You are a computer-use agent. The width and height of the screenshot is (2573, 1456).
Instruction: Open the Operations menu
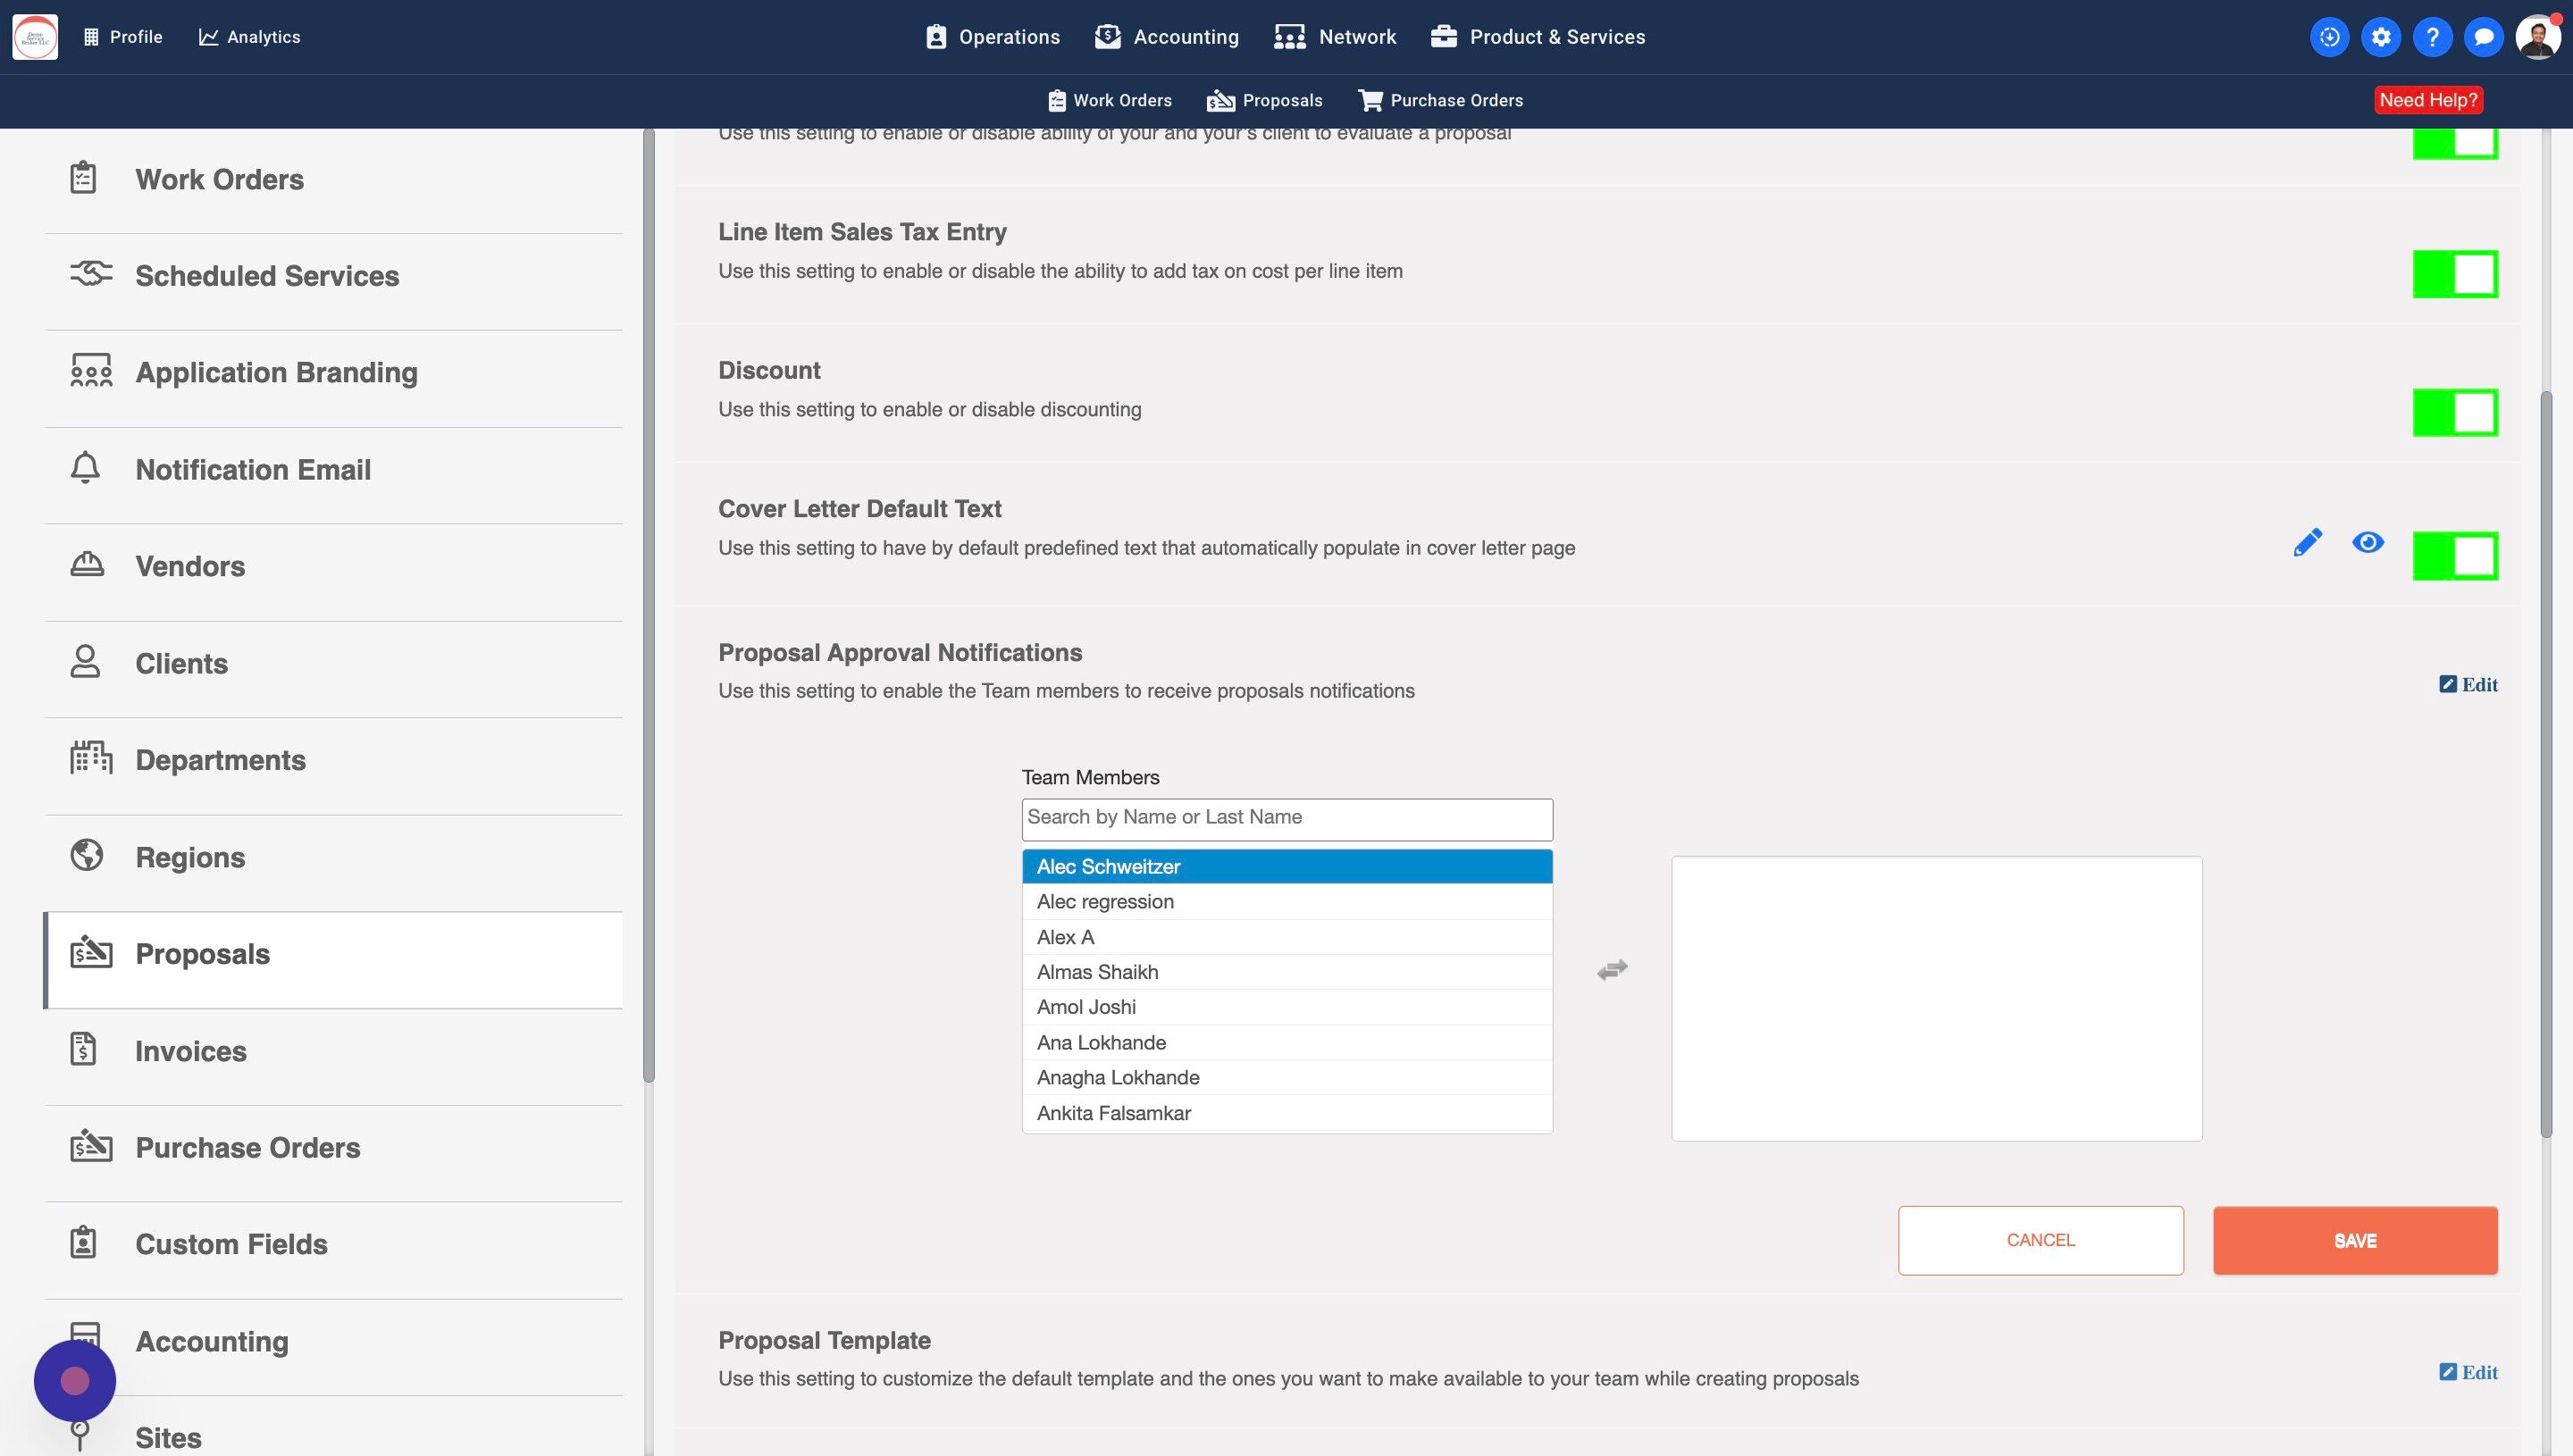tap(992, 37)
